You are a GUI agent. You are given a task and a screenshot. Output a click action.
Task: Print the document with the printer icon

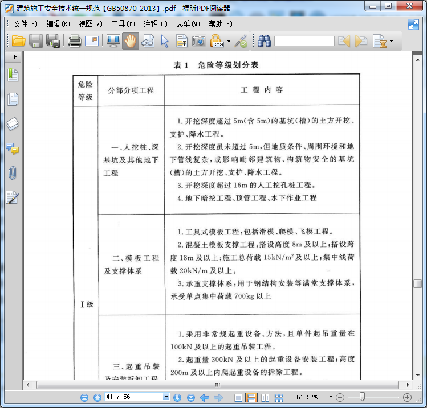pyautogui.click(x=74, y=42)
